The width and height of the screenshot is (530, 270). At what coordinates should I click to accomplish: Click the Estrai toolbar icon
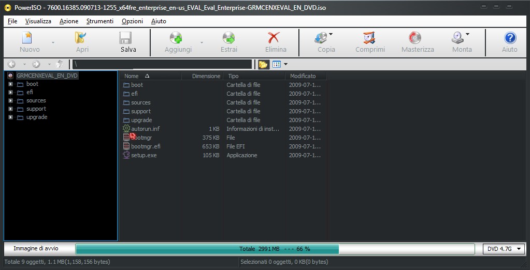(x=229, y=37)
